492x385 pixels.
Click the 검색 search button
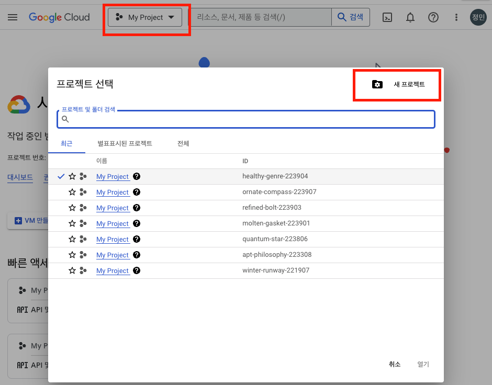(x=351, y=17)
